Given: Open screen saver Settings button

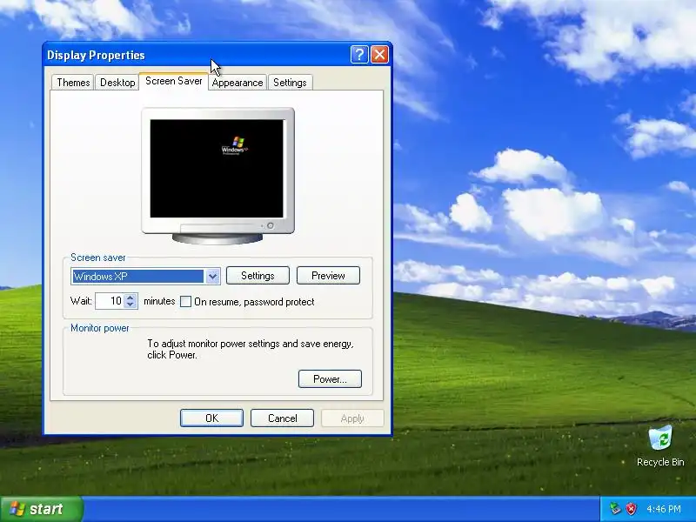Looking at the screenshot, I should [258, 276].
